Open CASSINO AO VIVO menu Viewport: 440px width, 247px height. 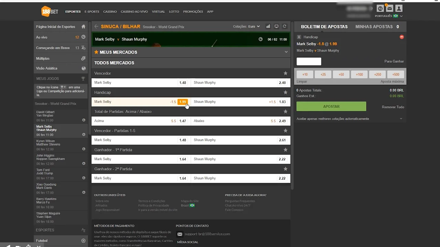pyautogui.click(x=134, y=11)
